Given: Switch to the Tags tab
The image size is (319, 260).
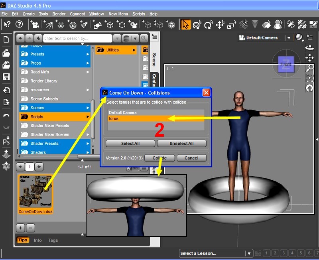Looking at the screenshot, I should tap(53, 240).
